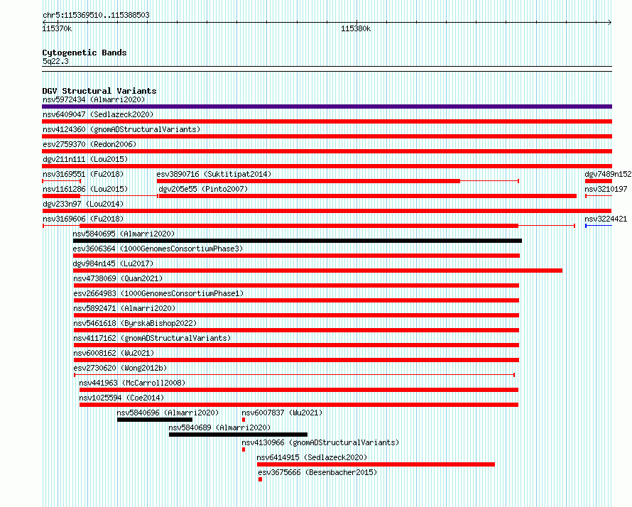Viewport: 632px width, 507px height.
Task: Click nsv5840696 (Almarri2020) variant label
Action: point(168,413)
